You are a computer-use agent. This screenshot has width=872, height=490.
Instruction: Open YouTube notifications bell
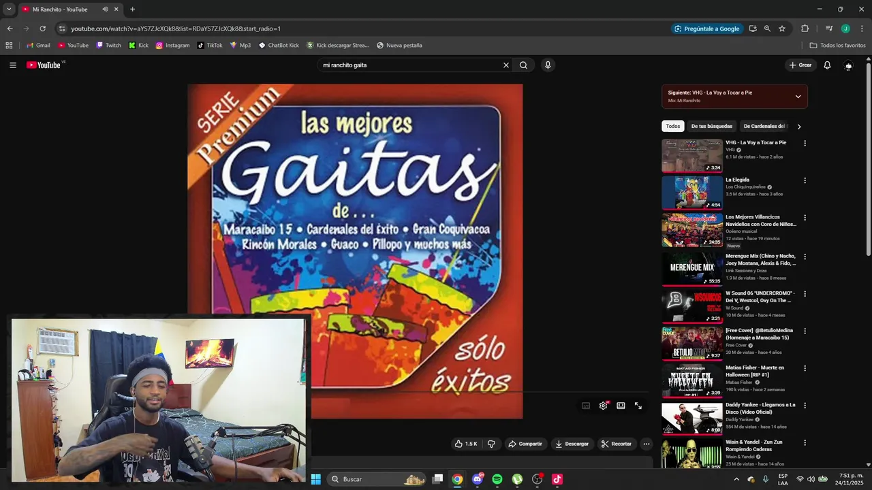point(827,65)
